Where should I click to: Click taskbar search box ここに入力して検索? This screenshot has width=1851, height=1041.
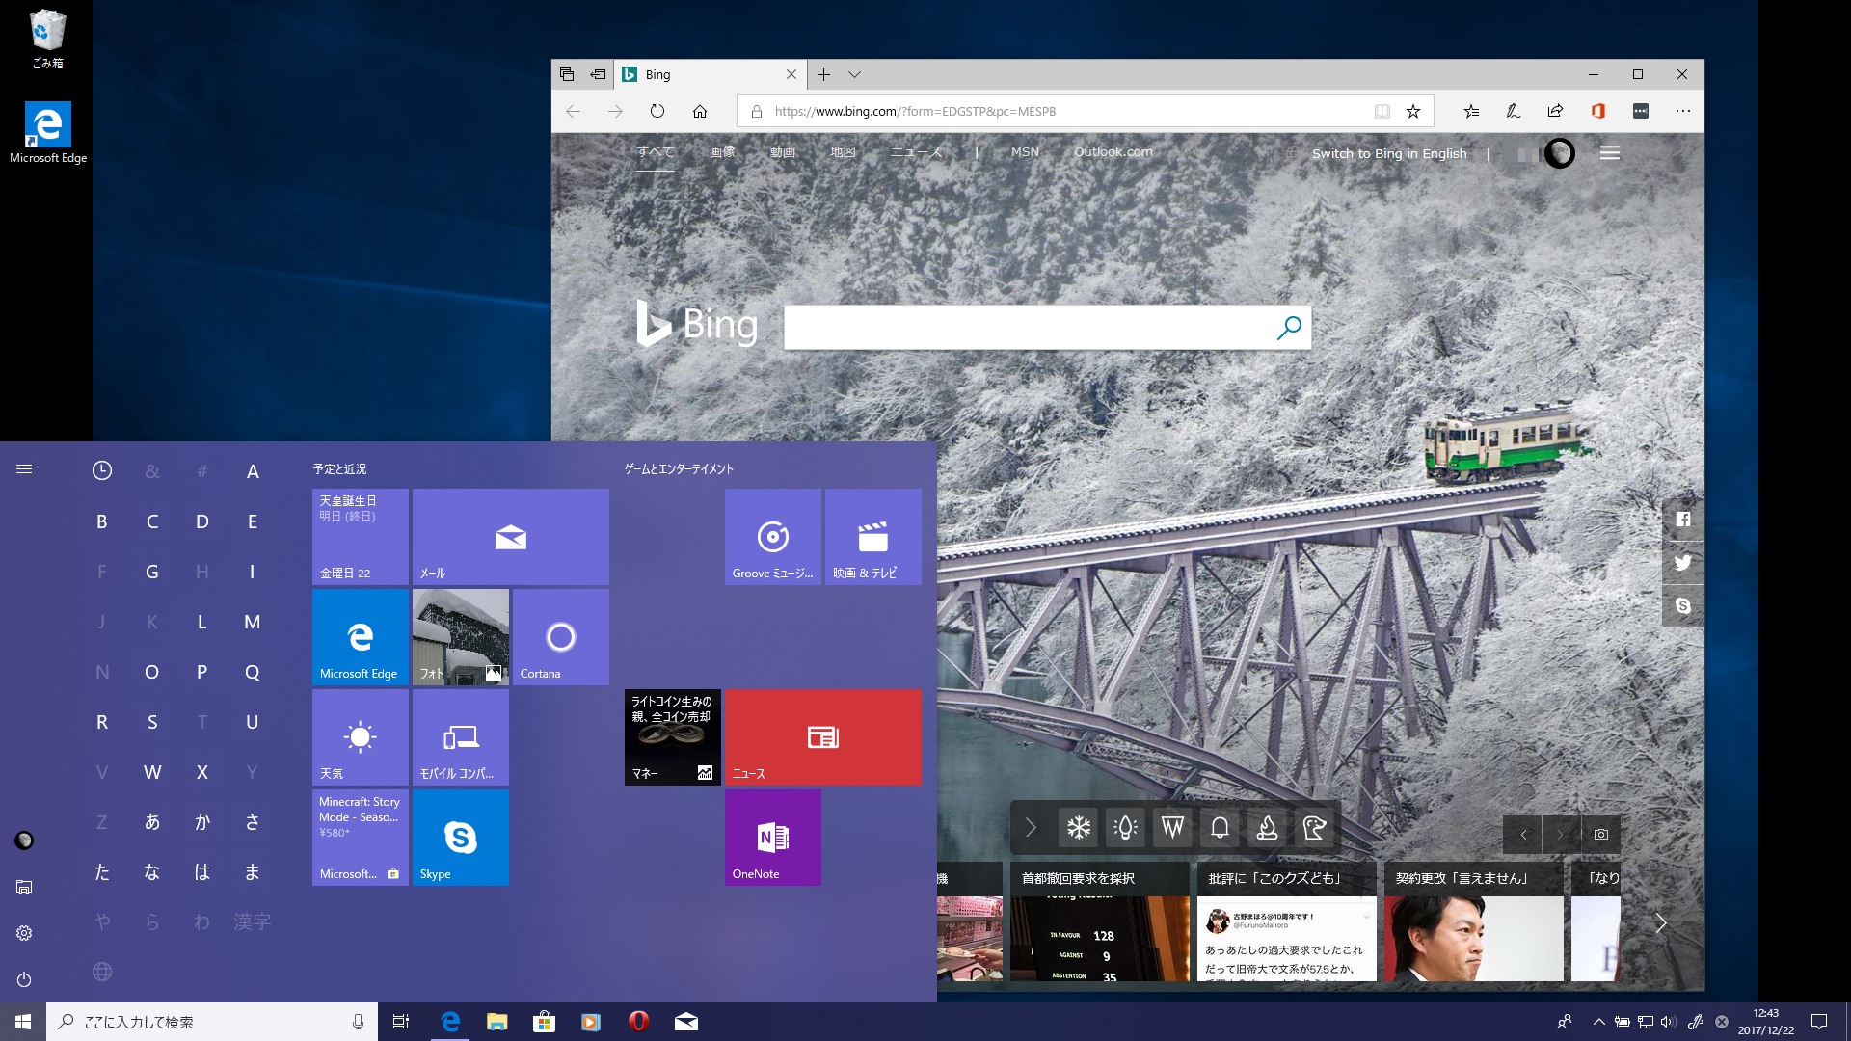pyautogui.click(x=211, y=1022)
